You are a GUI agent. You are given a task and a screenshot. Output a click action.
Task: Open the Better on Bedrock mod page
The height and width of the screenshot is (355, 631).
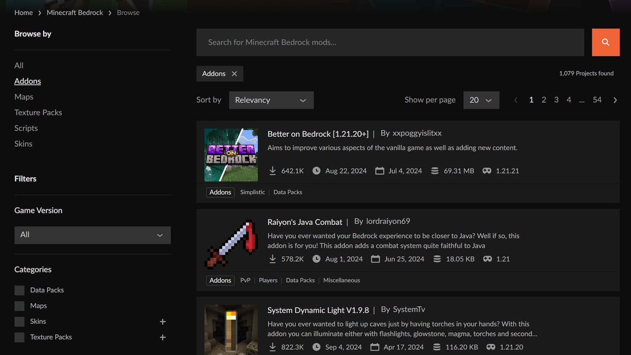pos(318,134)
